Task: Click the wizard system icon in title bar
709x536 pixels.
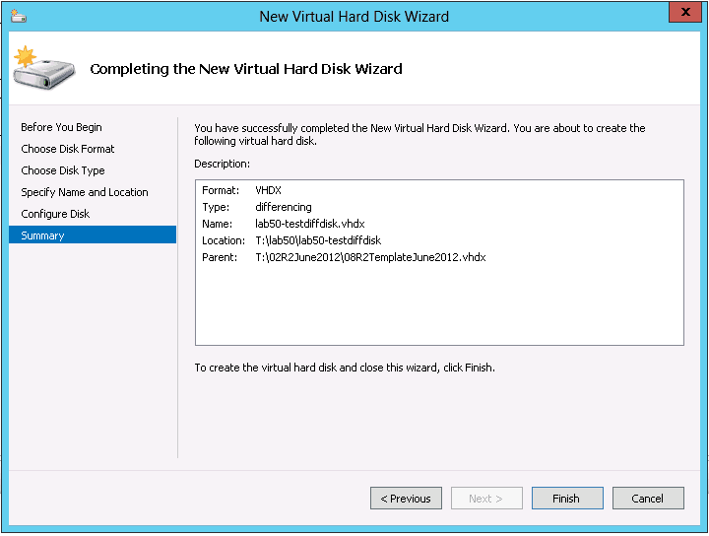Action: pyautogui.click(x=19, y=16)
